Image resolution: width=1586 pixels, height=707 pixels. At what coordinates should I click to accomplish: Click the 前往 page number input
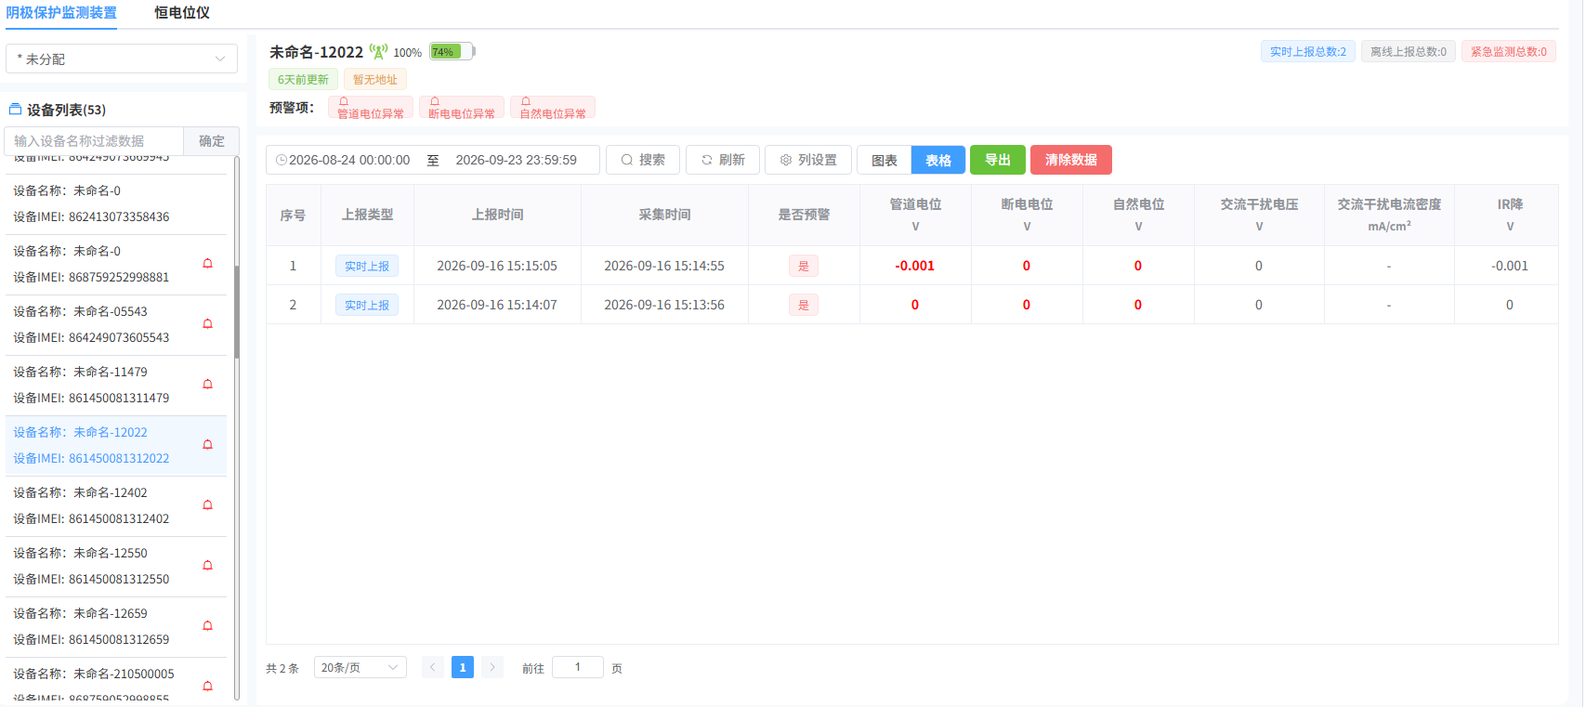coord(578,667)
